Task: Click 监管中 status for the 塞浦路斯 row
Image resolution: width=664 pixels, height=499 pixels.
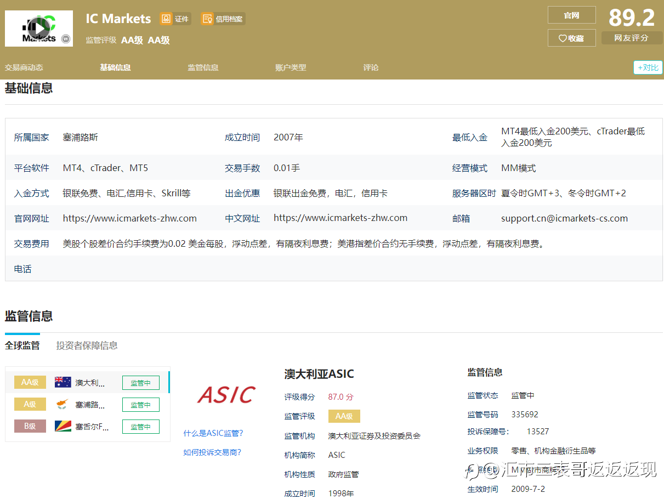Action: (140, 405)
